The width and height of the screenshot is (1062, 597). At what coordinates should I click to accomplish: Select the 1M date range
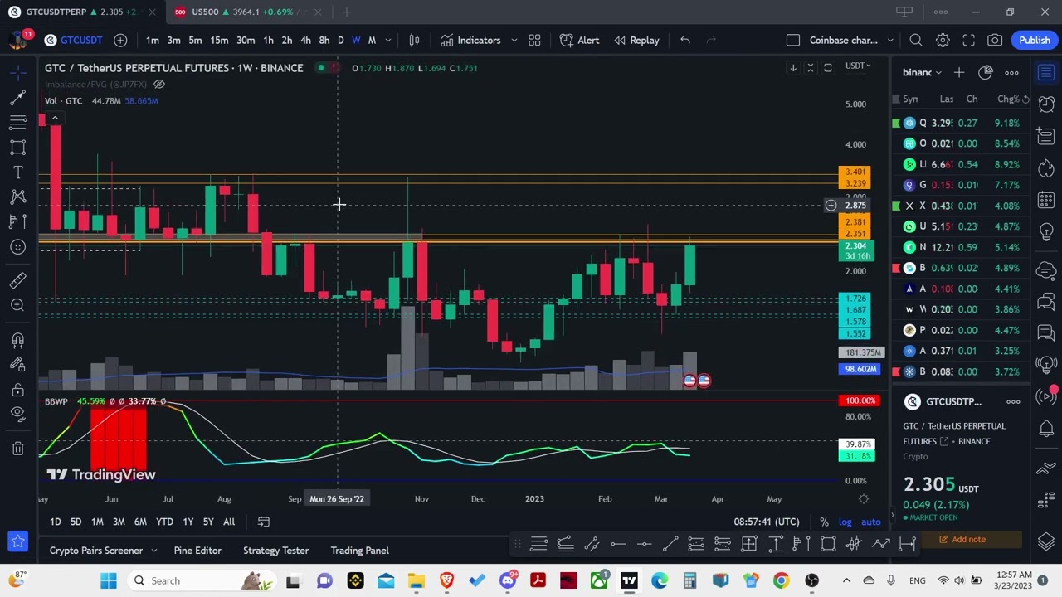click(97, 522)
